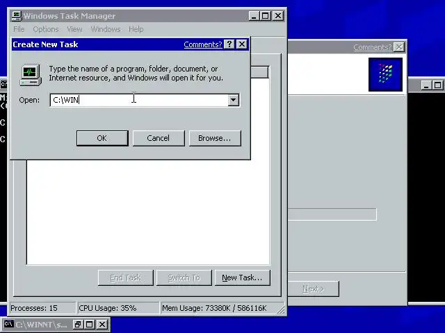Maximize the background command prompt window
Viewport: 445px width, 333px height.
(x=437, y=85)
